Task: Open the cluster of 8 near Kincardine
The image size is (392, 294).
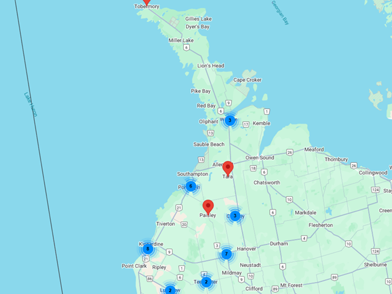Action: pyautogui.click(x=147, y=249)
